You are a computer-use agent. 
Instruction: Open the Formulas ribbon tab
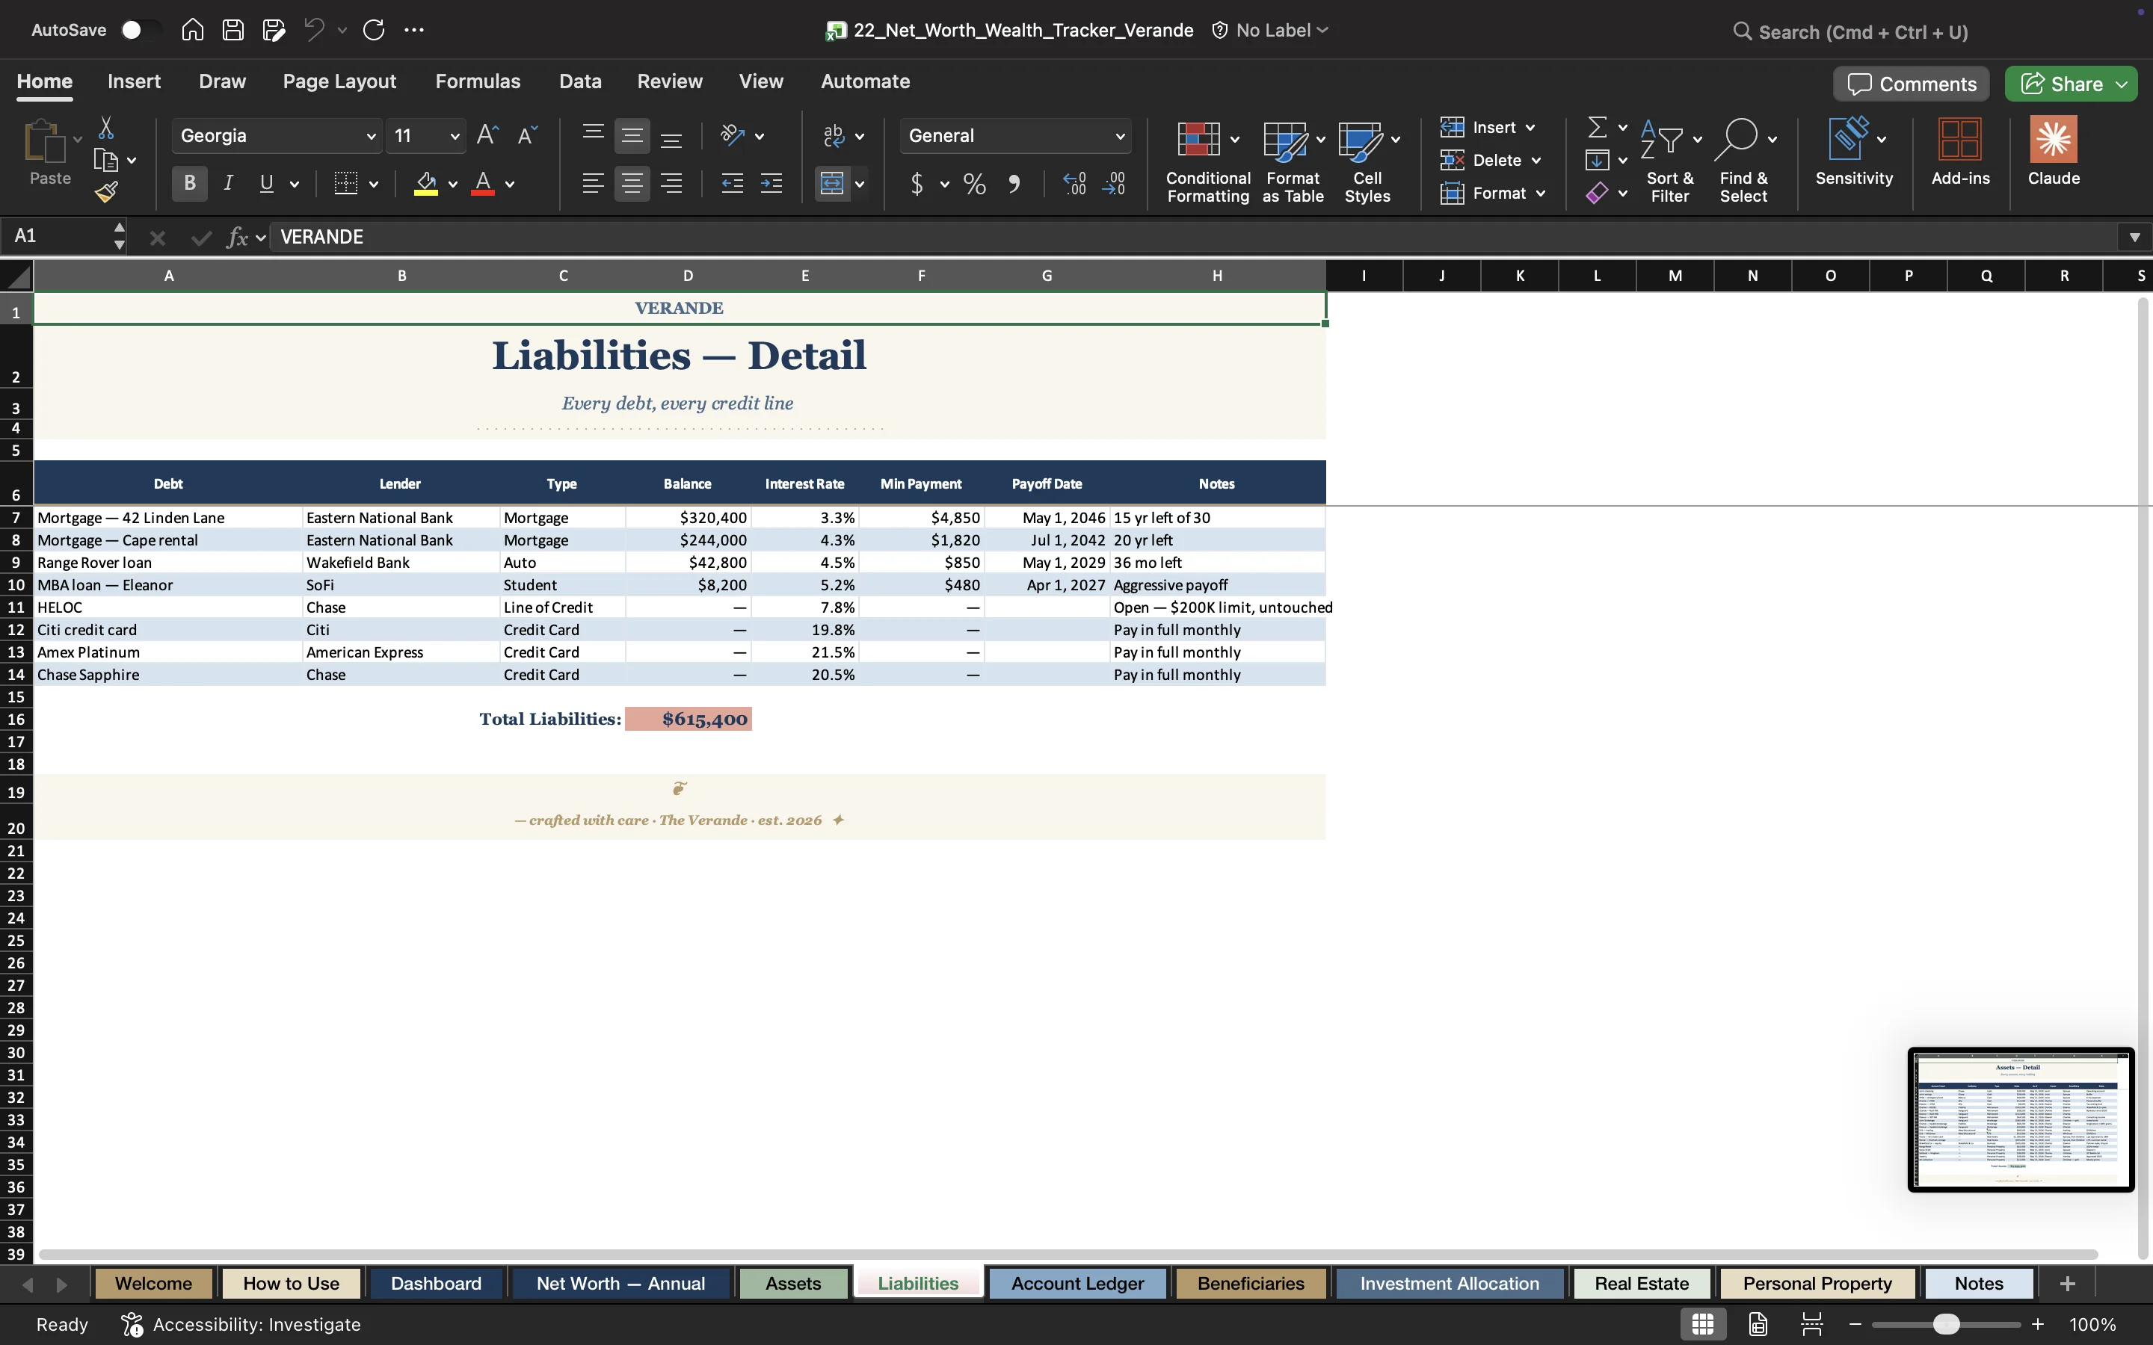click(x=478, y=81)
